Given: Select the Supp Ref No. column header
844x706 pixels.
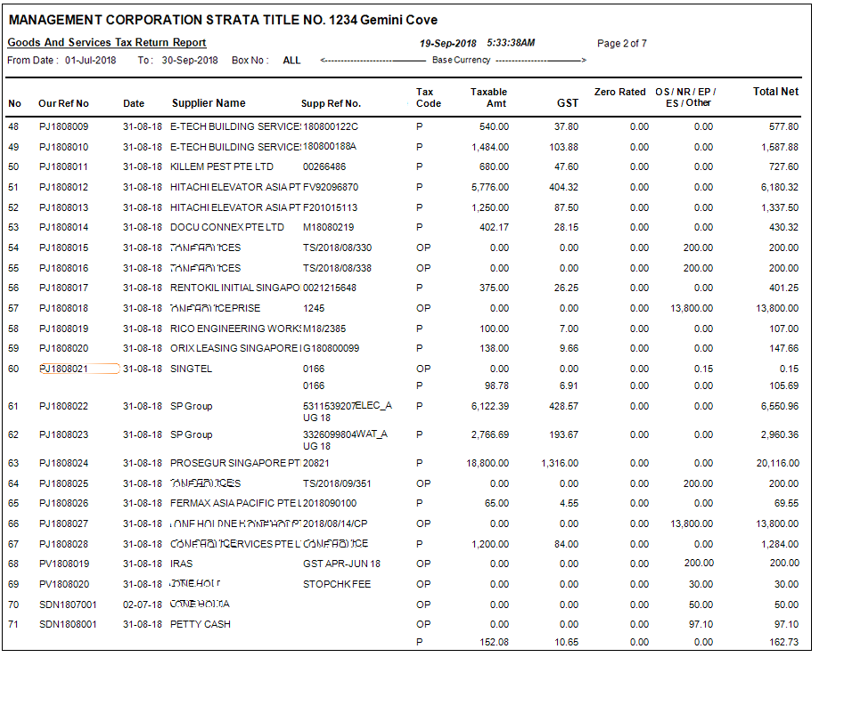Looking at the screenshot, I should coord(331,104).
